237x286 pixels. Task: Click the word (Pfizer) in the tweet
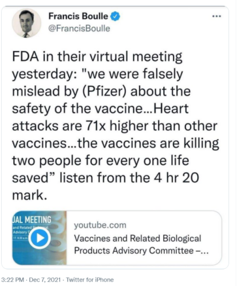104,92
